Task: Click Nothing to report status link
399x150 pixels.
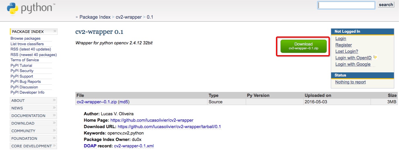Action: 350,82
